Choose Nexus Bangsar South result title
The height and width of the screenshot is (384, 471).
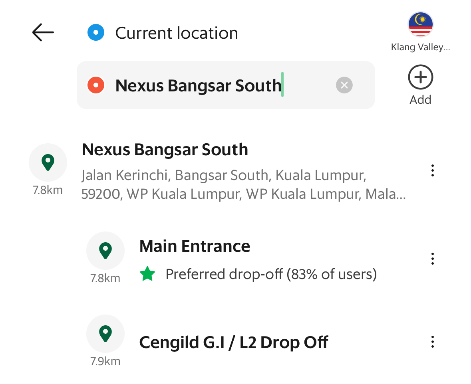165,150
